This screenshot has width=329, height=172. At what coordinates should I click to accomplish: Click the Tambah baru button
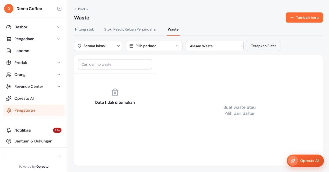point(304,18)
